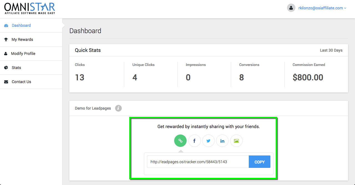Share via the Twitter bird icon
The width and height of the screenshot is (355, 185).
pos(208,141)
